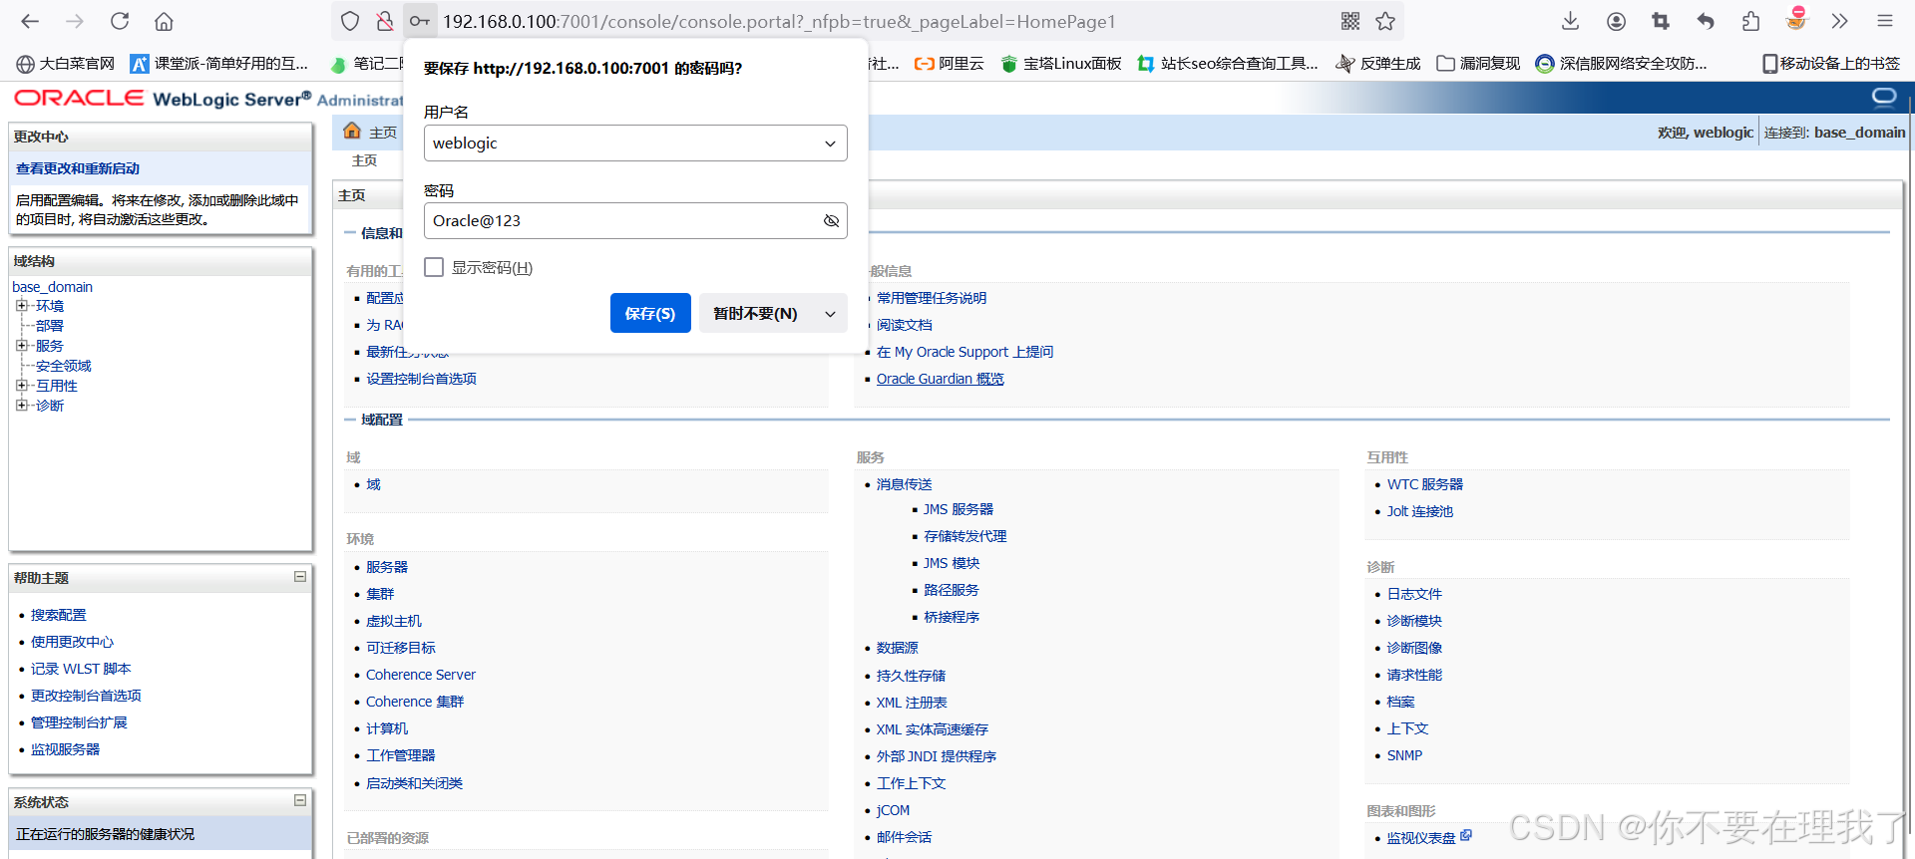
Task: Open the 宝塔Linux面板 bookmark
Action: [1061, 64]
